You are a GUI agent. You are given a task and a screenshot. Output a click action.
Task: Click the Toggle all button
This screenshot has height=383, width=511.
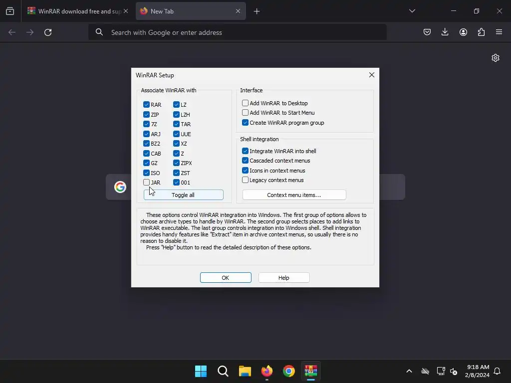pyautogui.click(x=184, y=195)
